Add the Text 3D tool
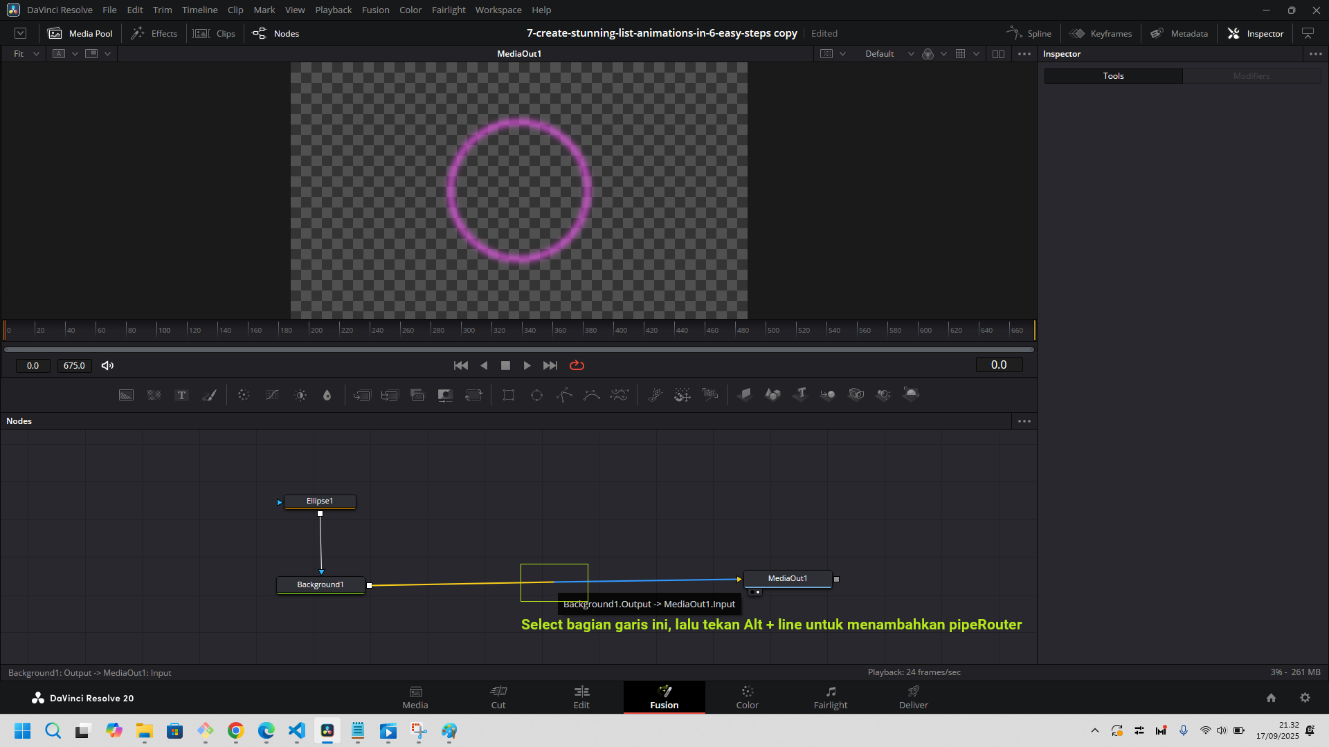Image resolution: width=1329 pixels, height=747 pixels. 801,394
